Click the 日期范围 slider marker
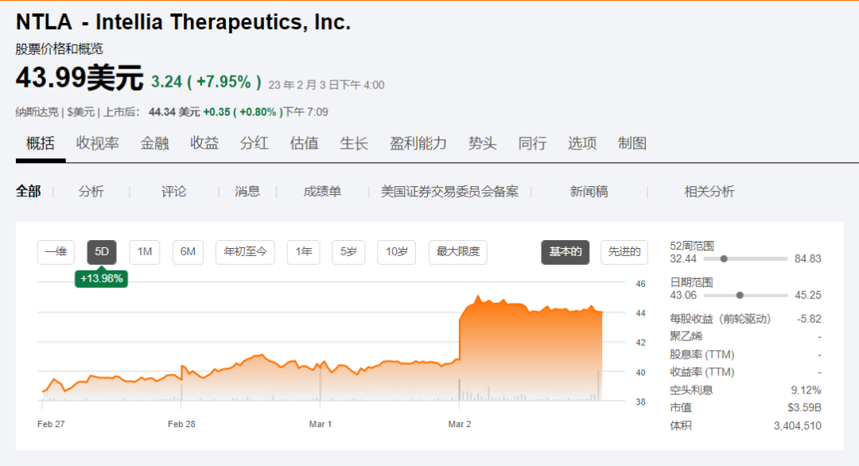 740,295
